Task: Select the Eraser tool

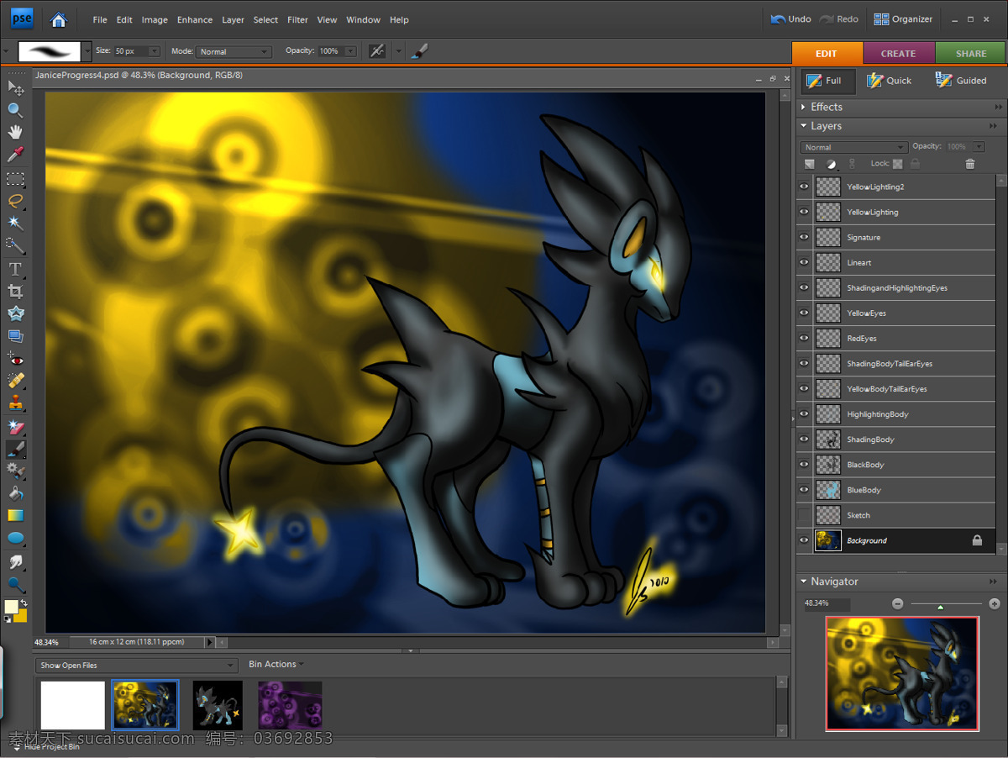Action: (15, 427)
